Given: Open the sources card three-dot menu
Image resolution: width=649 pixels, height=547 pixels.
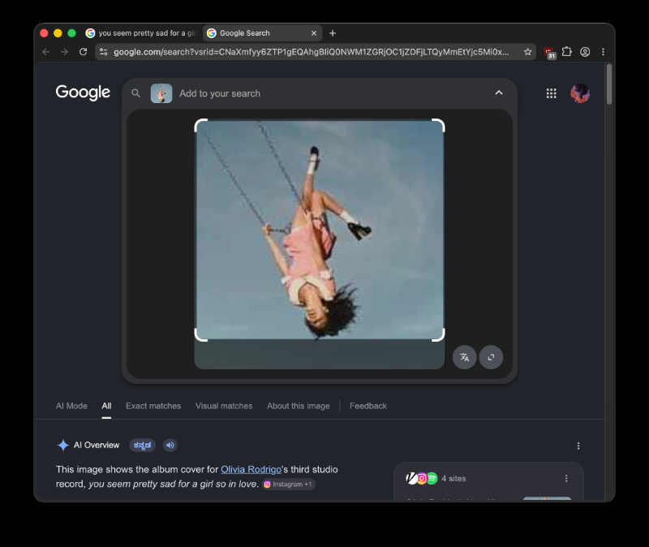Looking at the screenshot, I should tap(566, 478).
